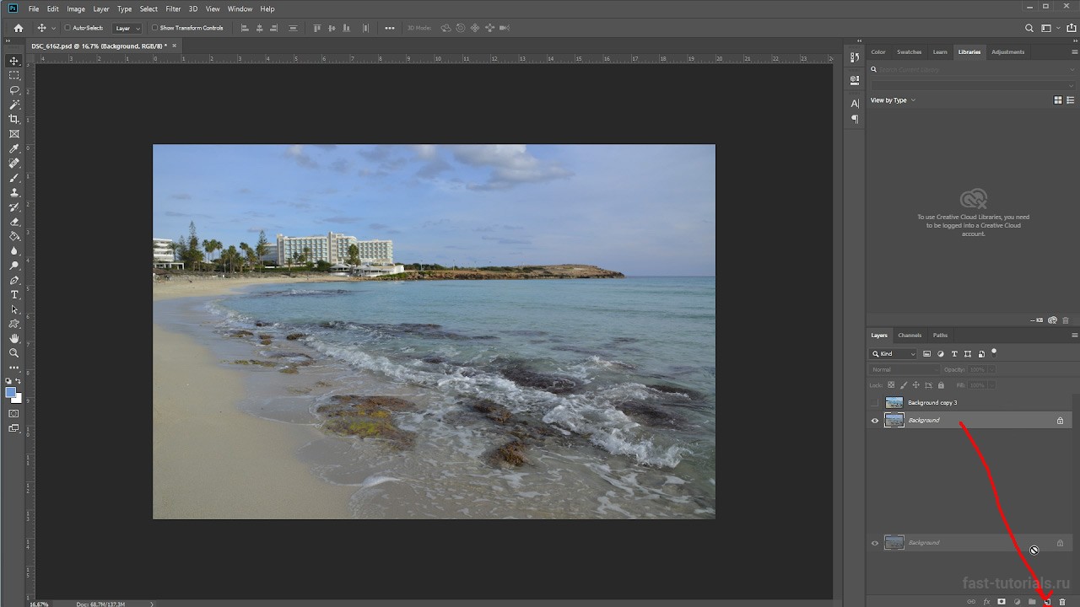Enable the Auto-Select checkbox

pyautogui.click(x=68, y=28)
